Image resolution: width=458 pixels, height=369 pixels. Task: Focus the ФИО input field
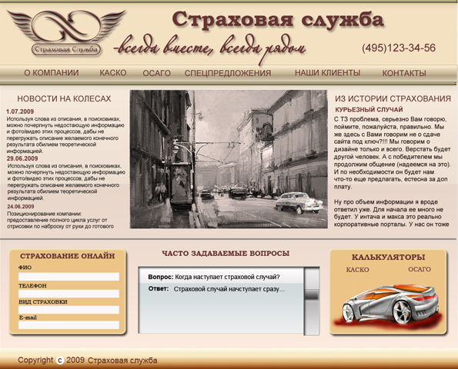click(69, 277)
